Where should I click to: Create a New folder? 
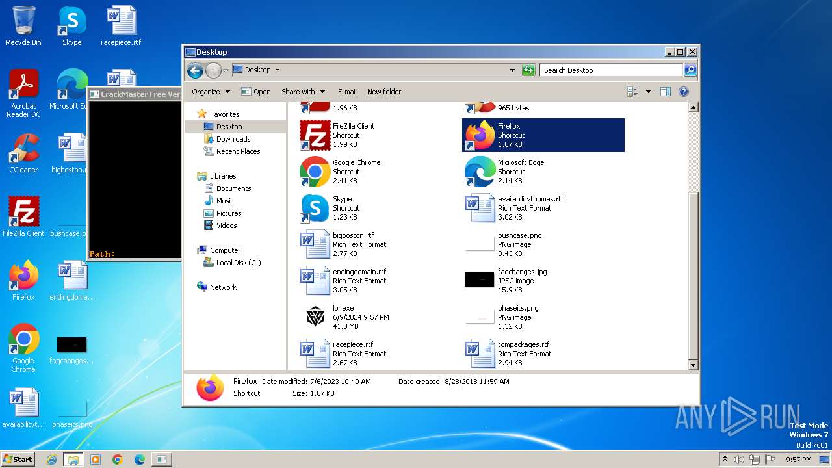tap(384, 92)
